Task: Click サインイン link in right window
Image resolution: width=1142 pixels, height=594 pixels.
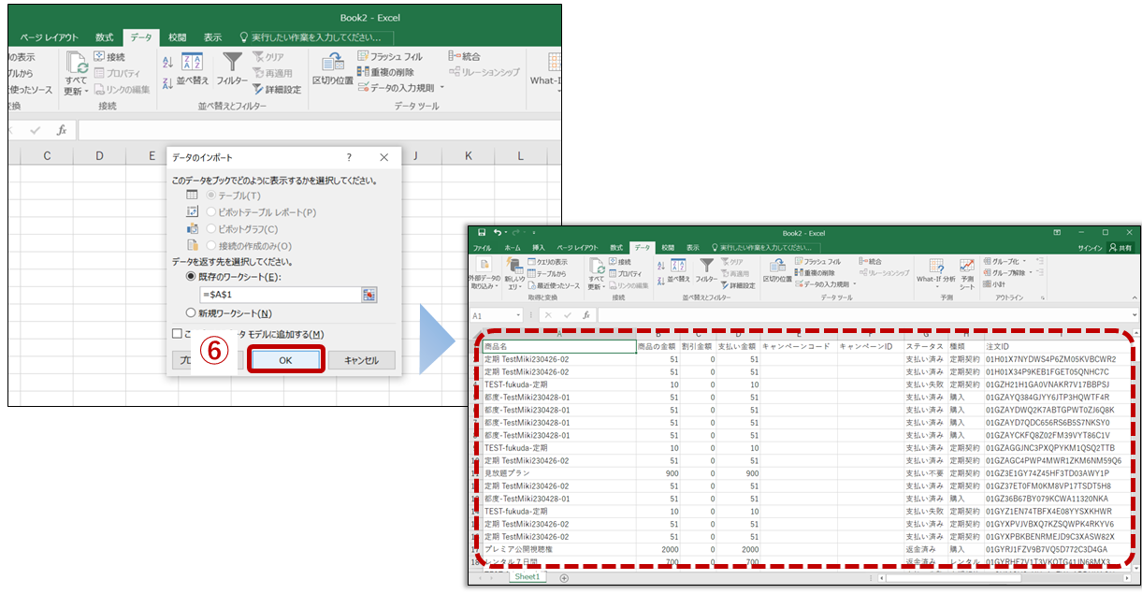Action: point(1090,248)
